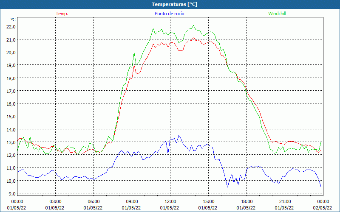Image resolution: width=340 pixels, height=212 pixels.
Task: Click the blue 'Punto de rocío' legend label
Action: 169,14
